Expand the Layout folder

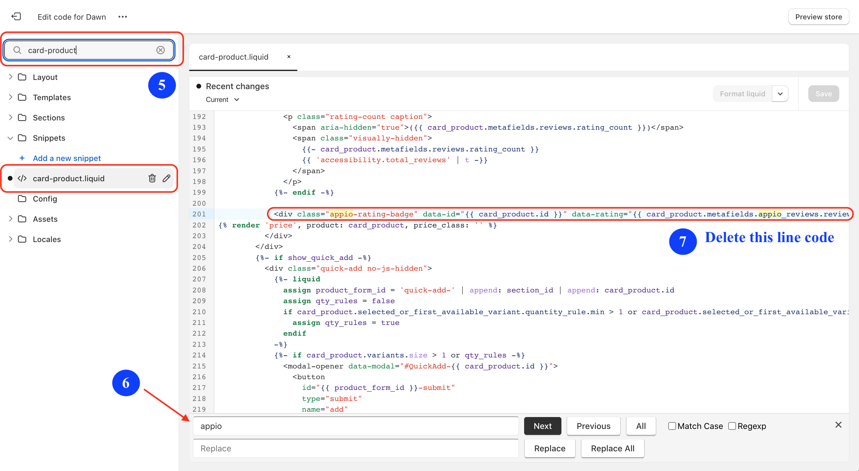[10, 77]
